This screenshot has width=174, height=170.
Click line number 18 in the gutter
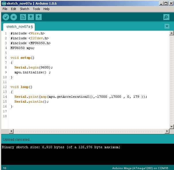[5, 116]
